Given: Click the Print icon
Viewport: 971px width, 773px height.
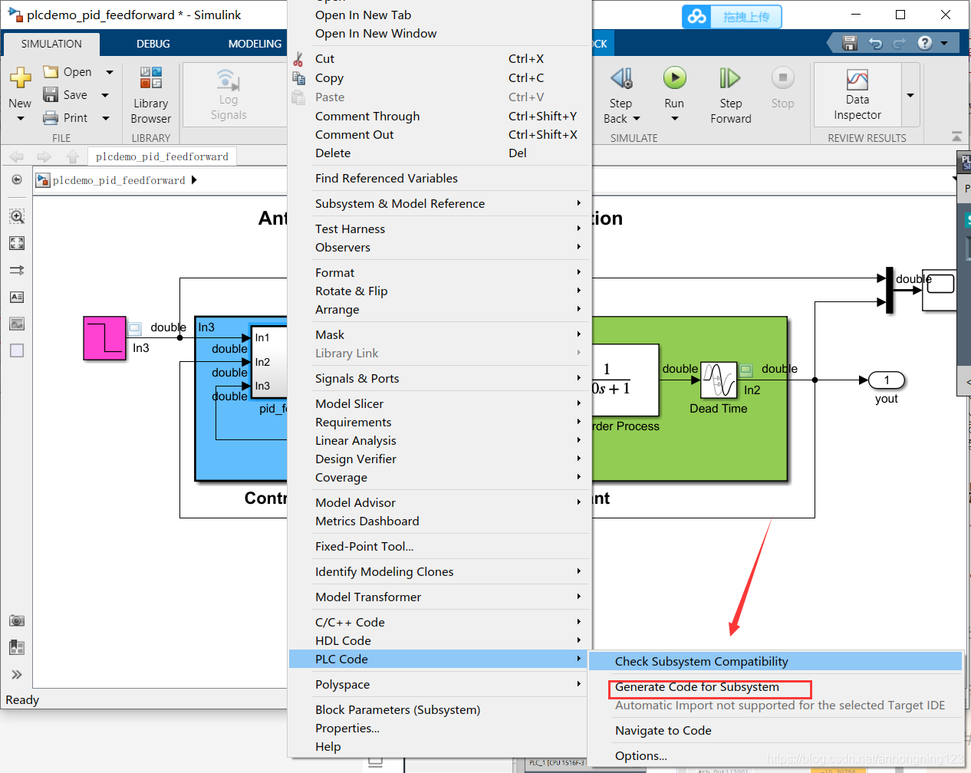Looking at the screenshot, I should point(51,118).
